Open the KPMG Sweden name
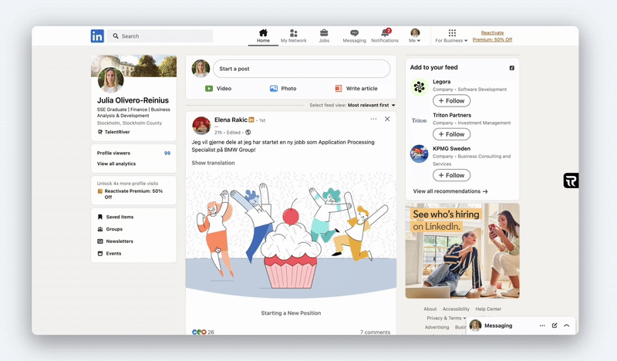 click(451, 148)
